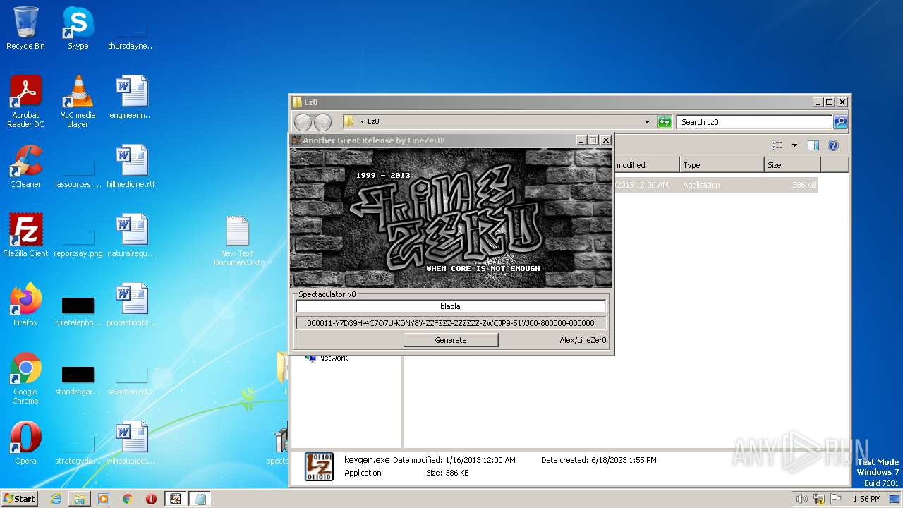
Task: Select the generated serial key field
Action: coord(450,323)
